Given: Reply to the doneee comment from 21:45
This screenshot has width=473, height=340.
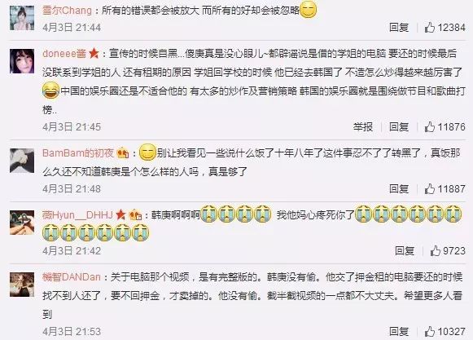Looking at the screenshot, I should tap(399, 126).
